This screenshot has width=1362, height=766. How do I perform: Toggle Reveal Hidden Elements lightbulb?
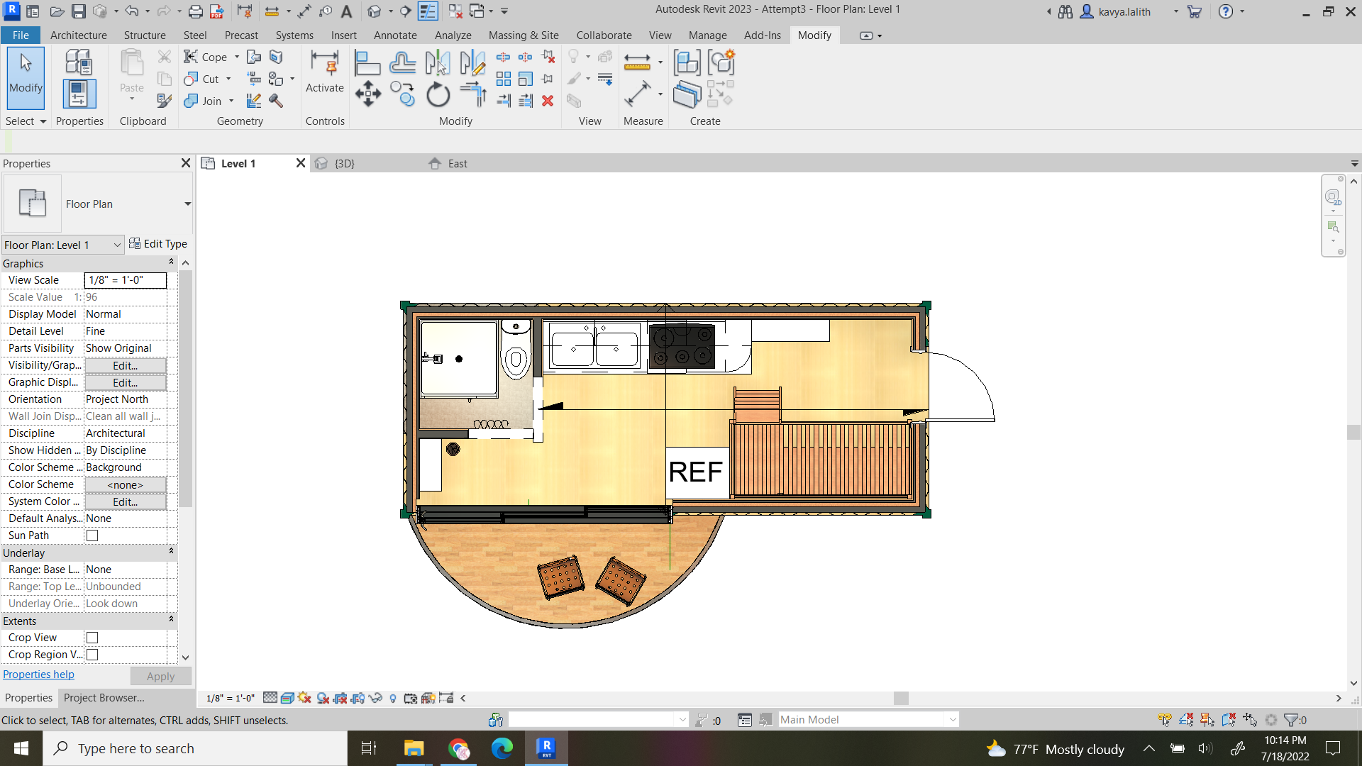393,698
